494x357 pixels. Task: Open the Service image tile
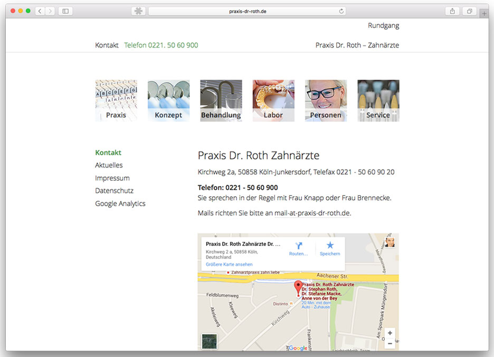pyautogui.click(x=378, y=101)
